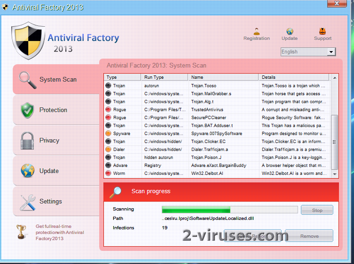The image size is (354, 264).
Task: Select the Spyware.007SpySoftware name cell
Action: [x=217, y=133]
